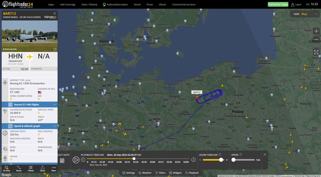Step the timeline backward
The height and width of the screenshot is (177, 321).
pos(83,160)
